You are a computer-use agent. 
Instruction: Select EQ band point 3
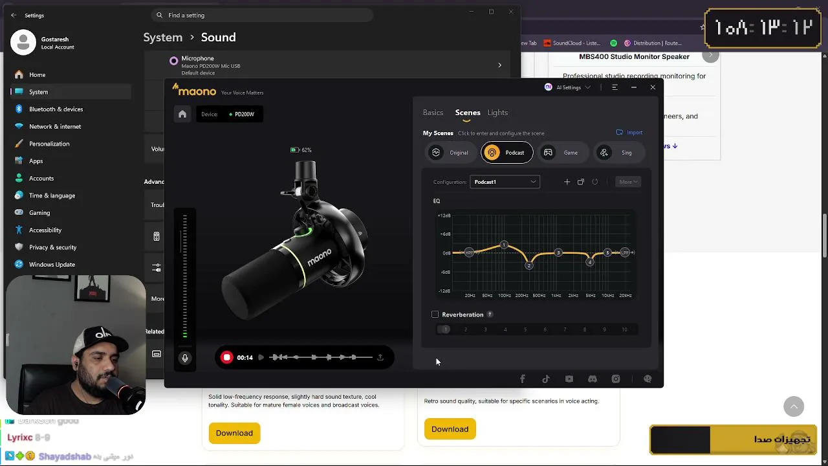(558, 253)
